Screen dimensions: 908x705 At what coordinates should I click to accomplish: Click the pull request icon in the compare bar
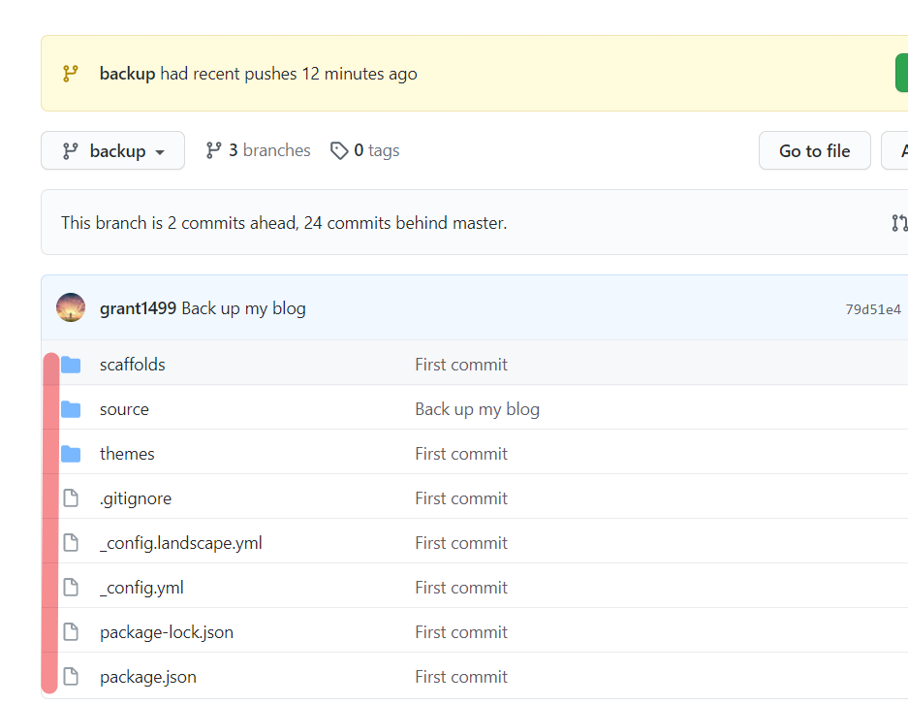pyautogui.click(x=899, y=222)
